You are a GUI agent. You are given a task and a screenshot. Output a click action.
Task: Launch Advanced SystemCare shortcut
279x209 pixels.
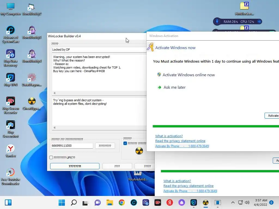pos(11,34)
